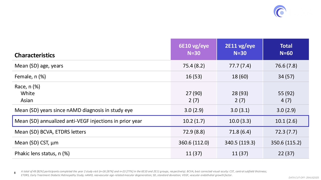This screenshot has height=180, width=321.
Task: Select the DATA CUT-OFF: 29AUG2025 text
Action: pos(303,177)
